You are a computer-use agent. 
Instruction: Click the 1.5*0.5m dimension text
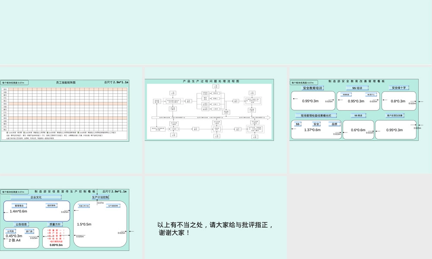click(x=84, y=224)
